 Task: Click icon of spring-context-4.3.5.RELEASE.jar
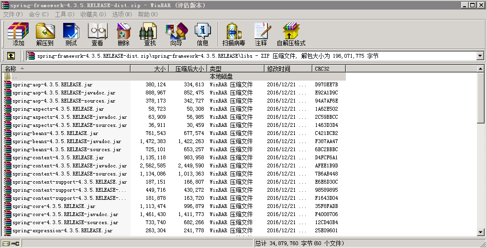coord(8,157)
